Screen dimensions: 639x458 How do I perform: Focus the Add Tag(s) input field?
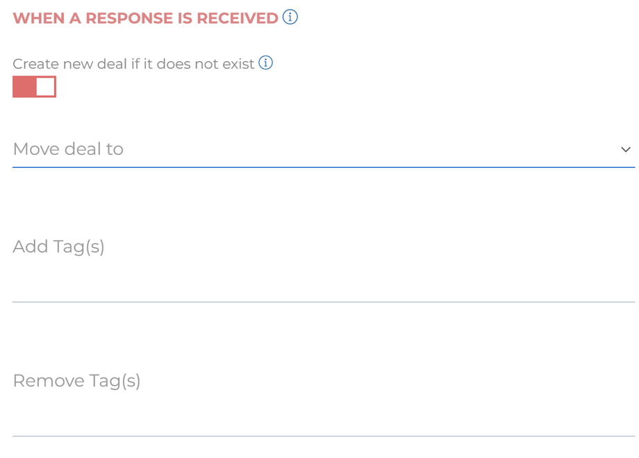point(323,286)
